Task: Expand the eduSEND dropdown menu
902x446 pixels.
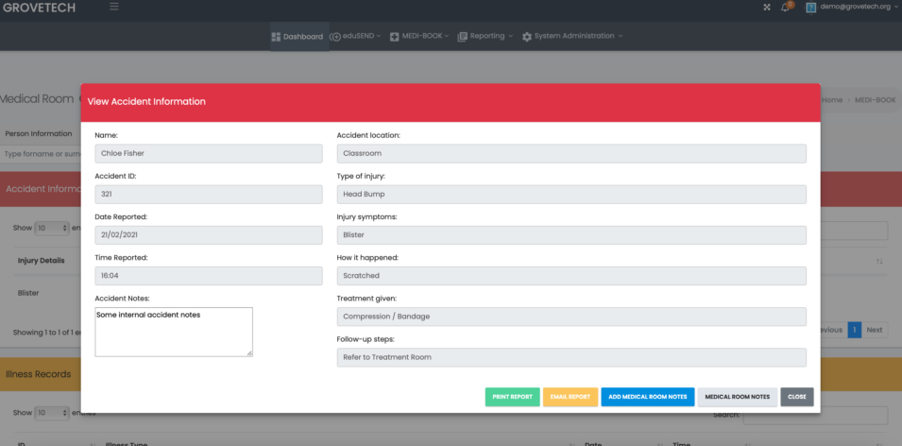Action: click(355, 36)
